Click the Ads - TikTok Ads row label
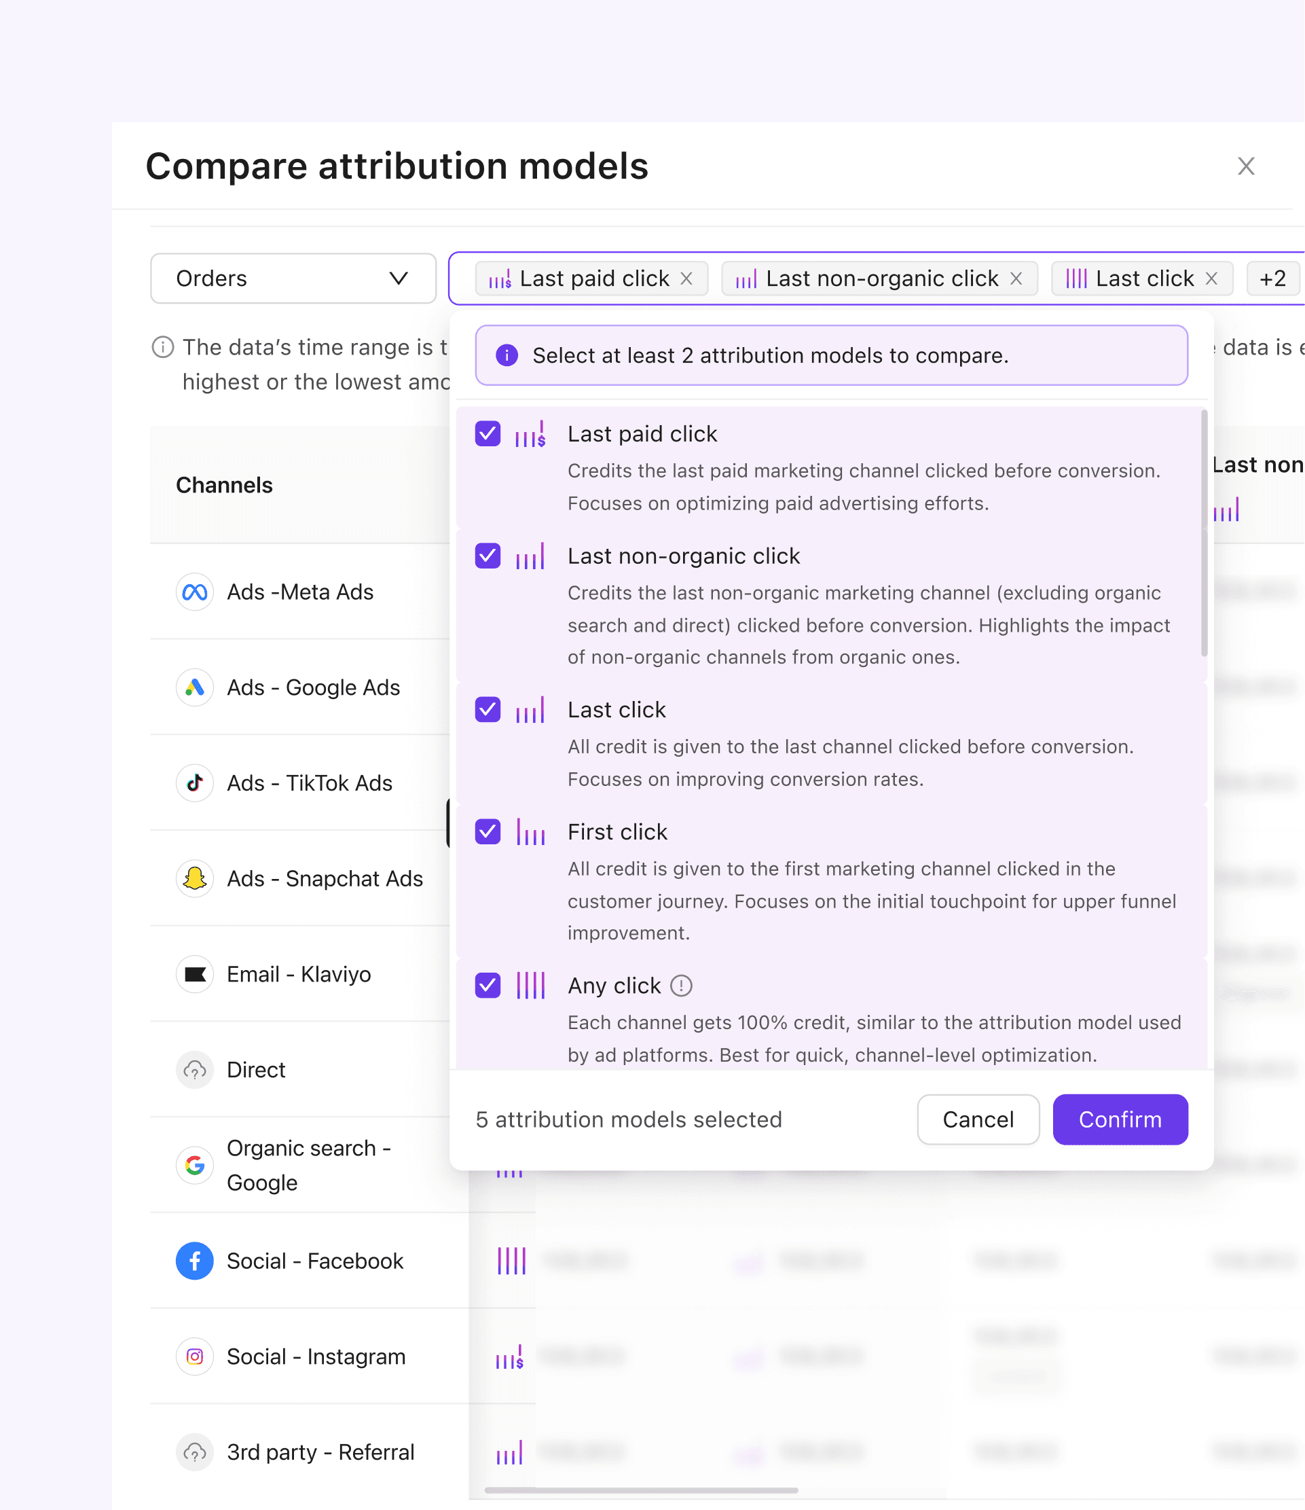 [310, 783]
